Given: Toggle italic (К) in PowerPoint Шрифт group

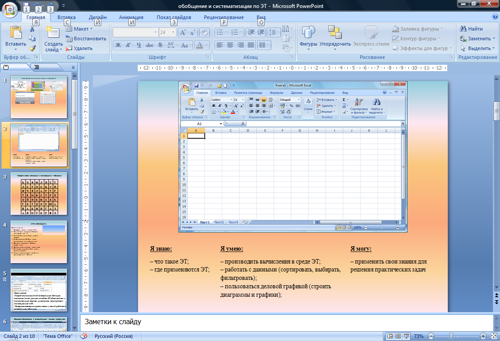Looking at the screenshot, I should tap(128, 45).
